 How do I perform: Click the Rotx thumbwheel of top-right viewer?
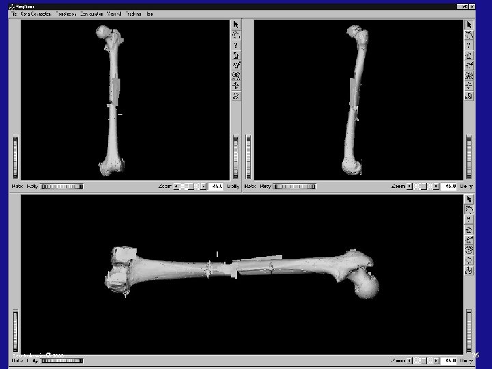coord(249,157)
